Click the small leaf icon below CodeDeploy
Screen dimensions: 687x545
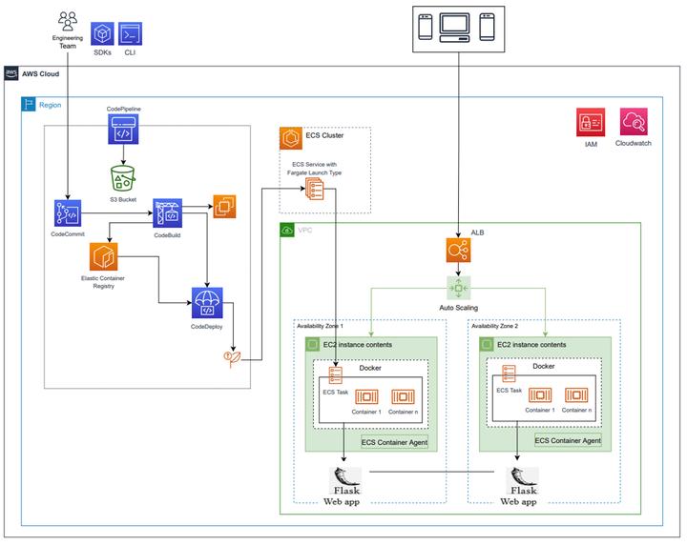coord(232,358)
